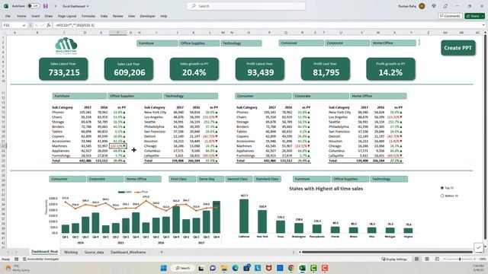
Task: Click the Comments button
Action: pyautogui.click(x=450, y=16)
